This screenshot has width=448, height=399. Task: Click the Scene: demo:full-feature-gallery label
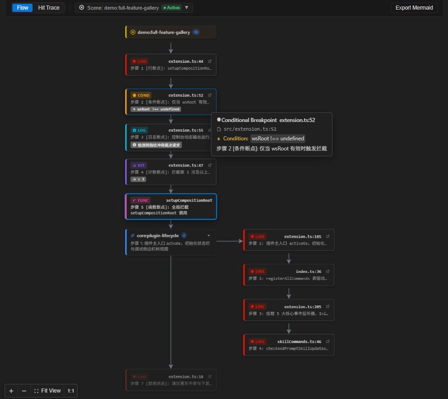click(x=123, y=8)
